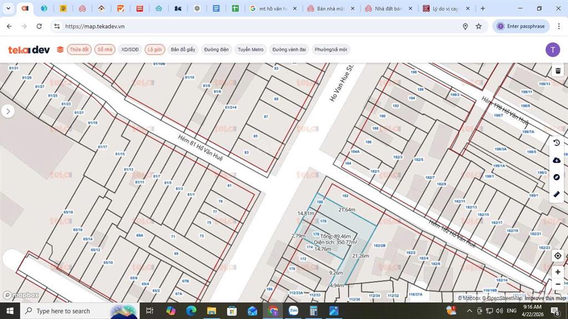Close the 'Nhà đất bán' tab

(x=410, y=8)
